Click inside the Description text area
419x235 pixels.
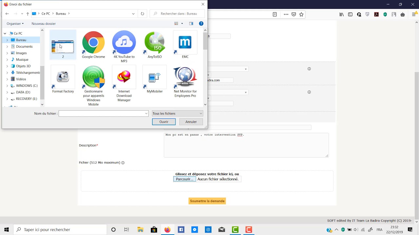[246, 145]
